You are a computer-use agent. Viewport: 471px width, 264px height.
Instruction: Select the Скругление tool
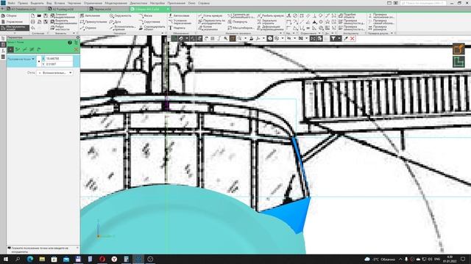149,22
